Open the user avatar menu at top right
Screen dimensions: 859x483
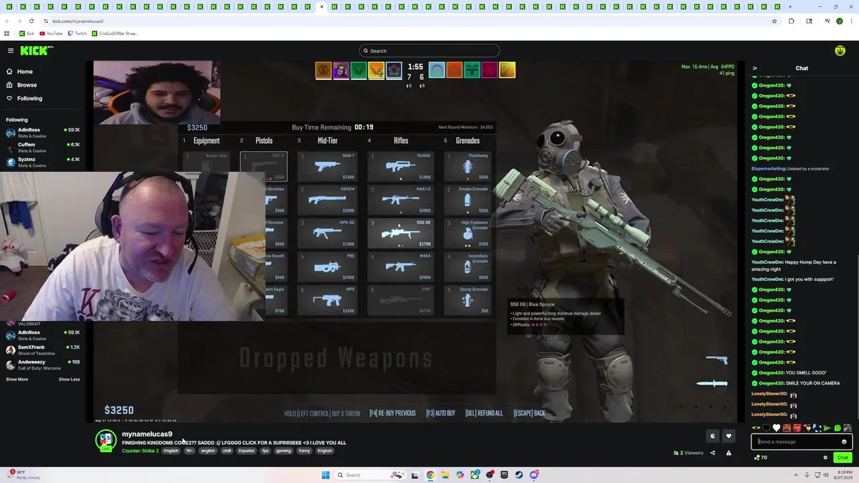click(840, 51)
